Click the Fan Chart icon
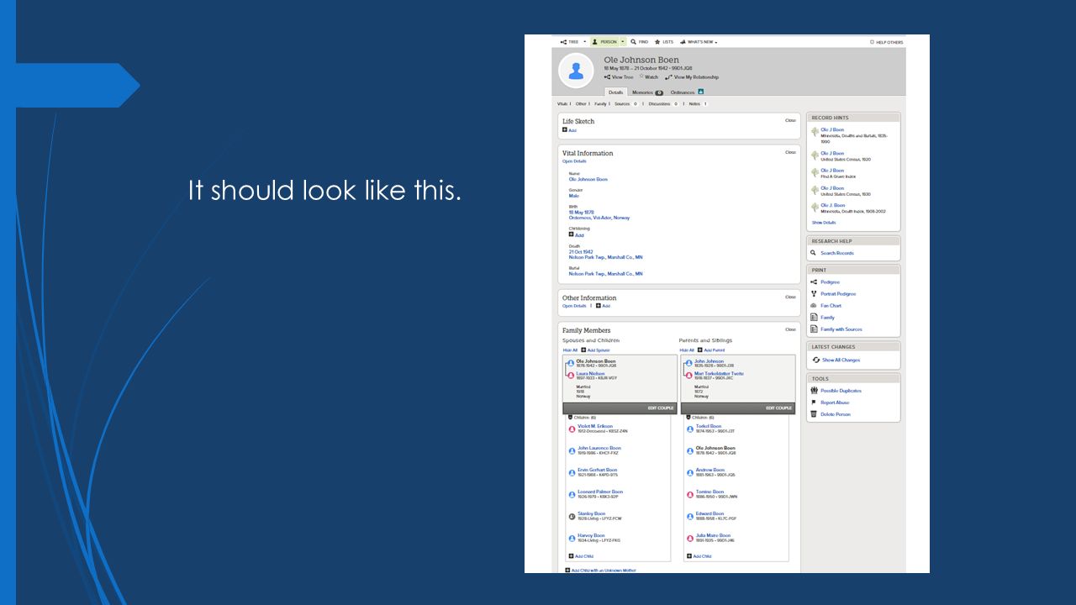This screenshot has width=1076, height=605. 814,306
